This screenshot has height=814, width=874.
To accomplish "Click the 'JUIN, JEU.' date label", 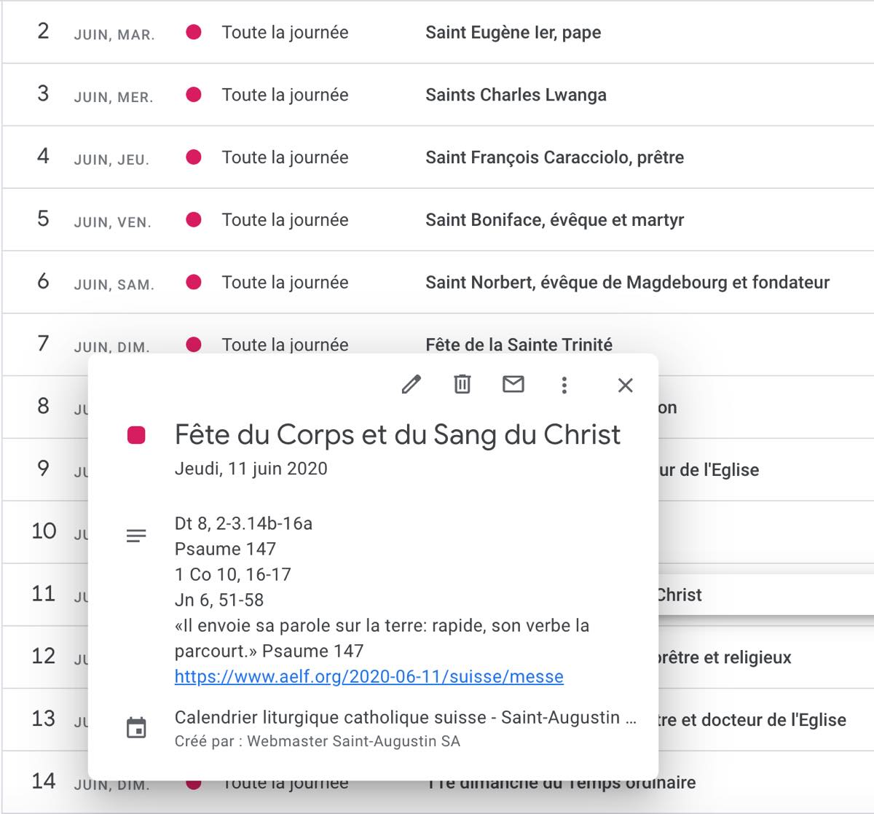I will (111, 160).
